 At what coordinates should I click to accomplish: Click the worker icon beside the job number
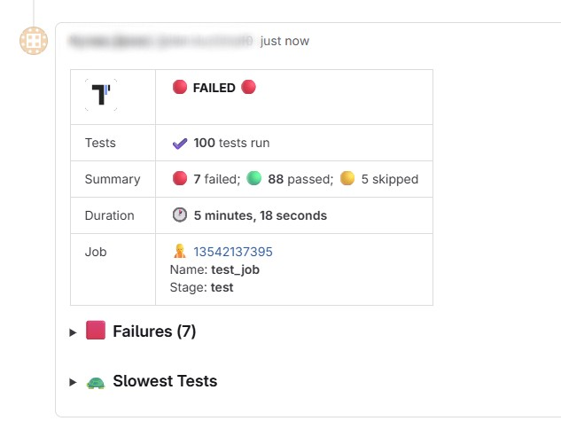180,252
